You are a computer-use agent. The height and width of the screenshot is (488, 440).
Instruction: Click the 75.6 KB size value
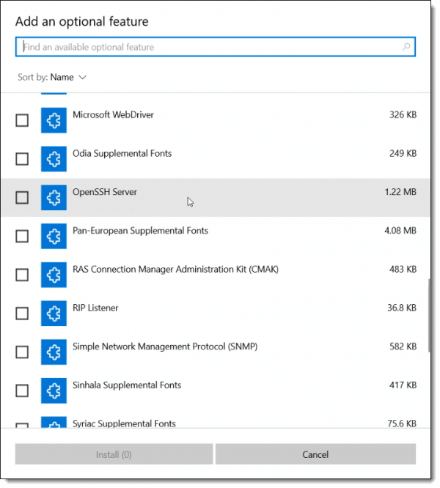point(402,424)
